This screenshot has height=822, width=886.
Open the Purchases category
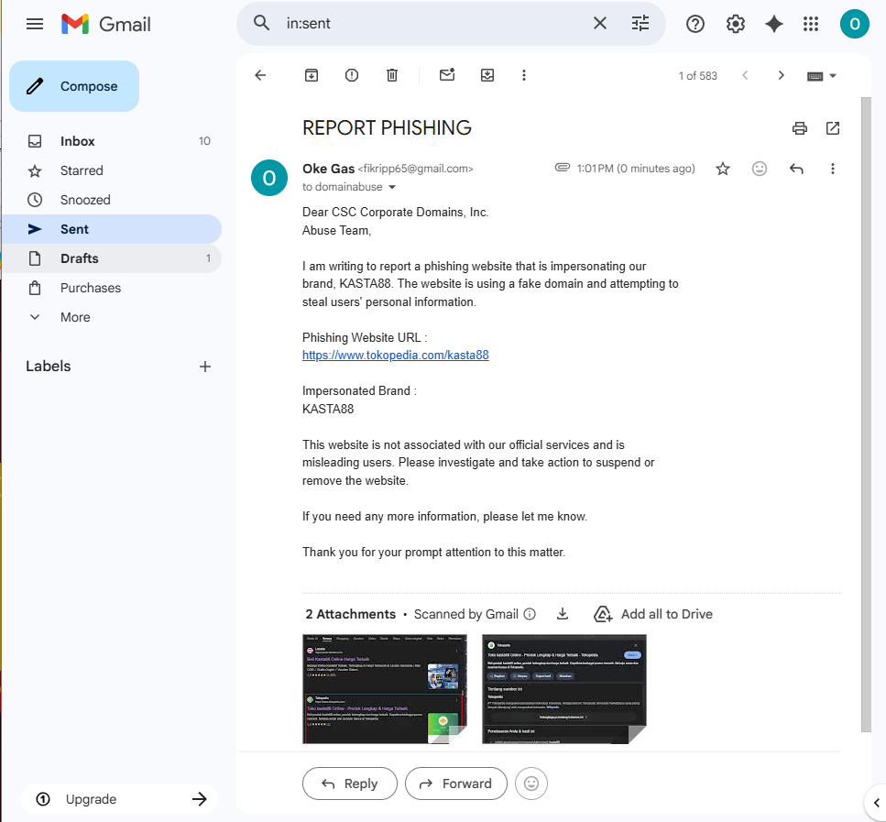(112, 288)
